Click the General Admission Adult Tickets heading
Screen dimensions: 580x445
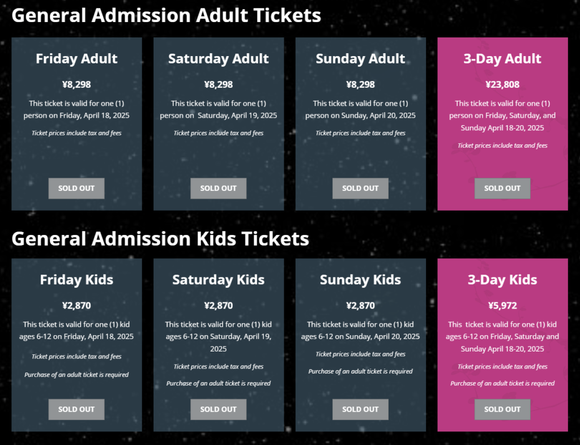point(167,15)
